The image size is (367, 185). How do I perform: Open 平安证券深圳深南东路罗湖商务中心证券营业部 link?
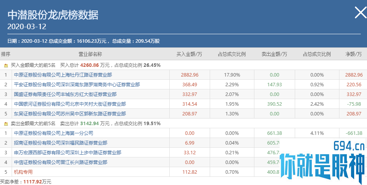pyautogui.click(x=77, y=85)
